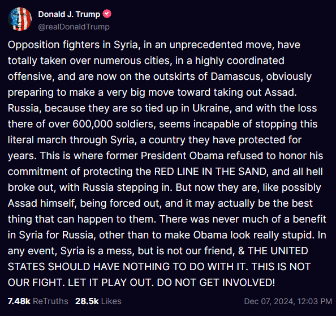Click the opening words Opposition fighters
Viewport: 336px width, 316px height.
coord(54,45)
